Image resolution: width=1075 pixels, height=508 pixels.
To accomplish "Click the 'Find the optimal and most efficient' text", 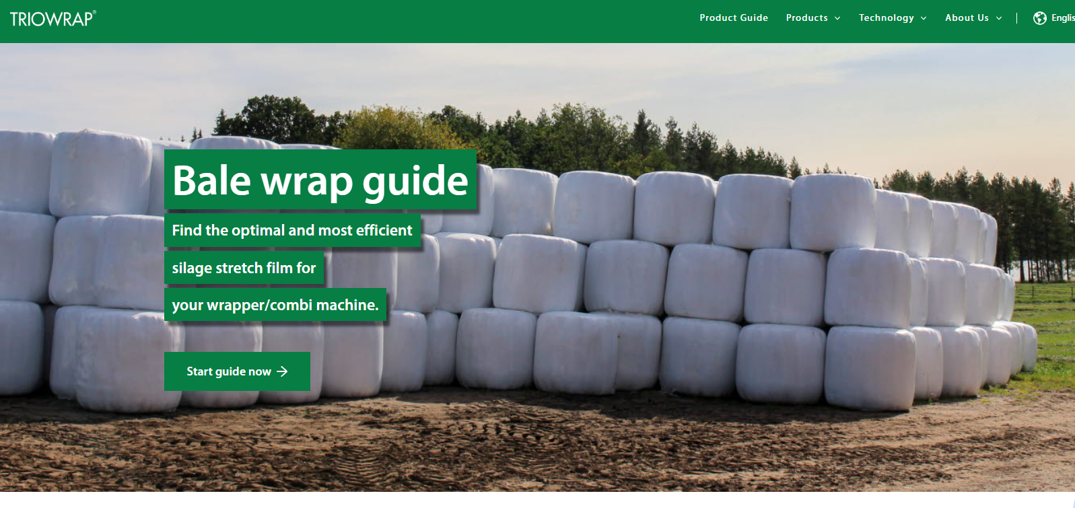I will (292, 231).
